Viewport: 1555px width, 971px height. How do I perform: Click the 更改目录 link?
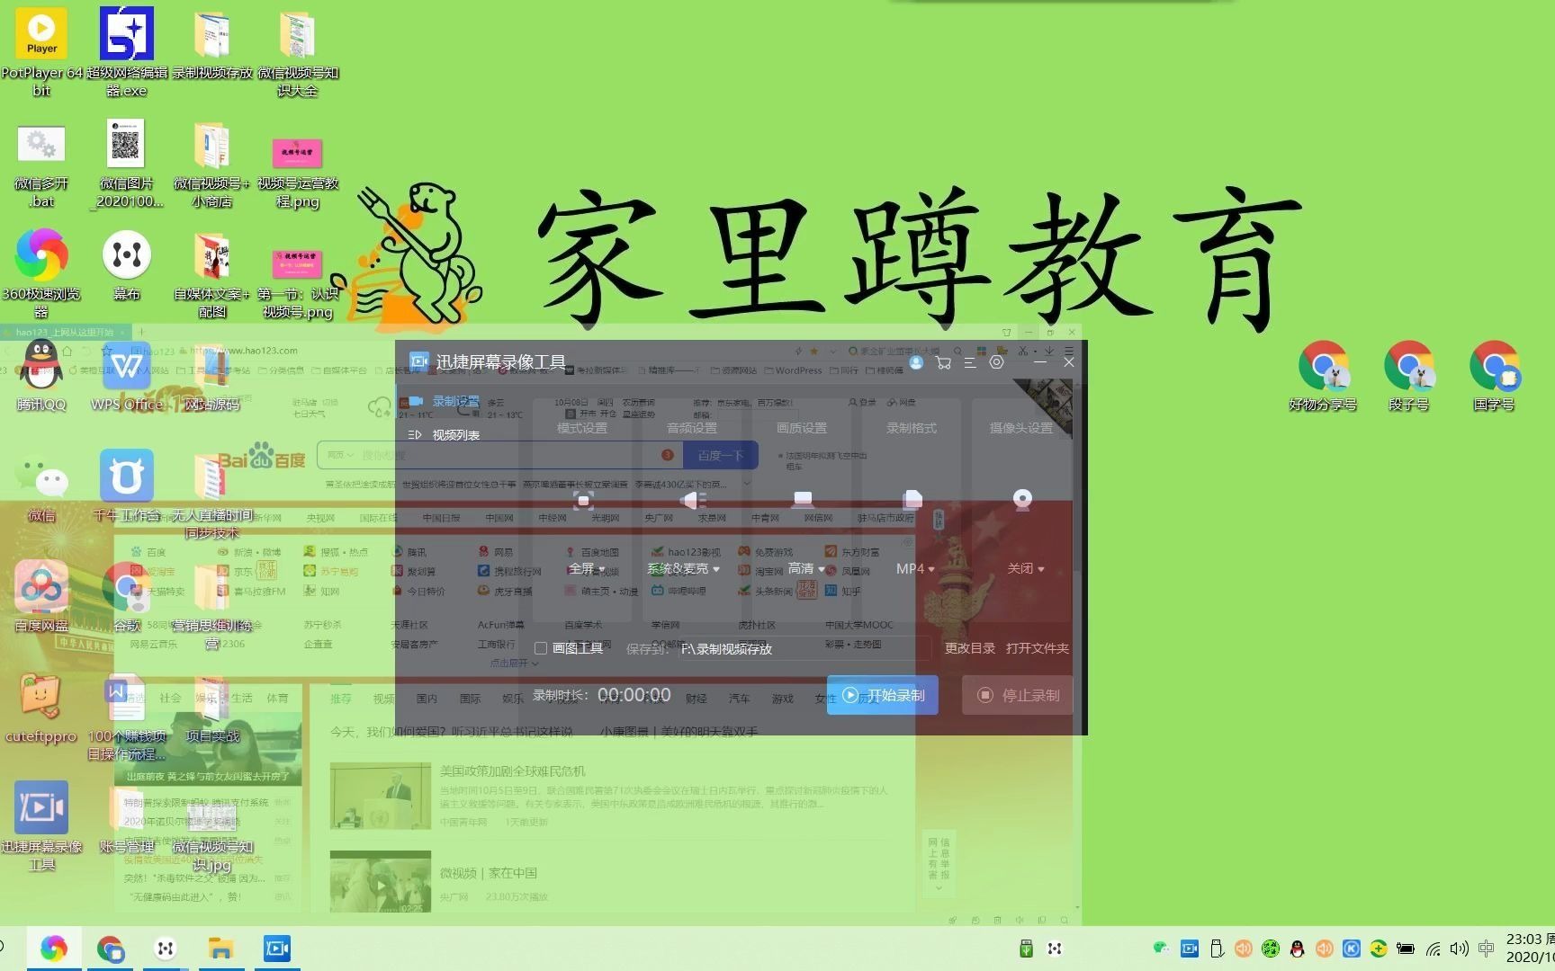coord(970,648)
